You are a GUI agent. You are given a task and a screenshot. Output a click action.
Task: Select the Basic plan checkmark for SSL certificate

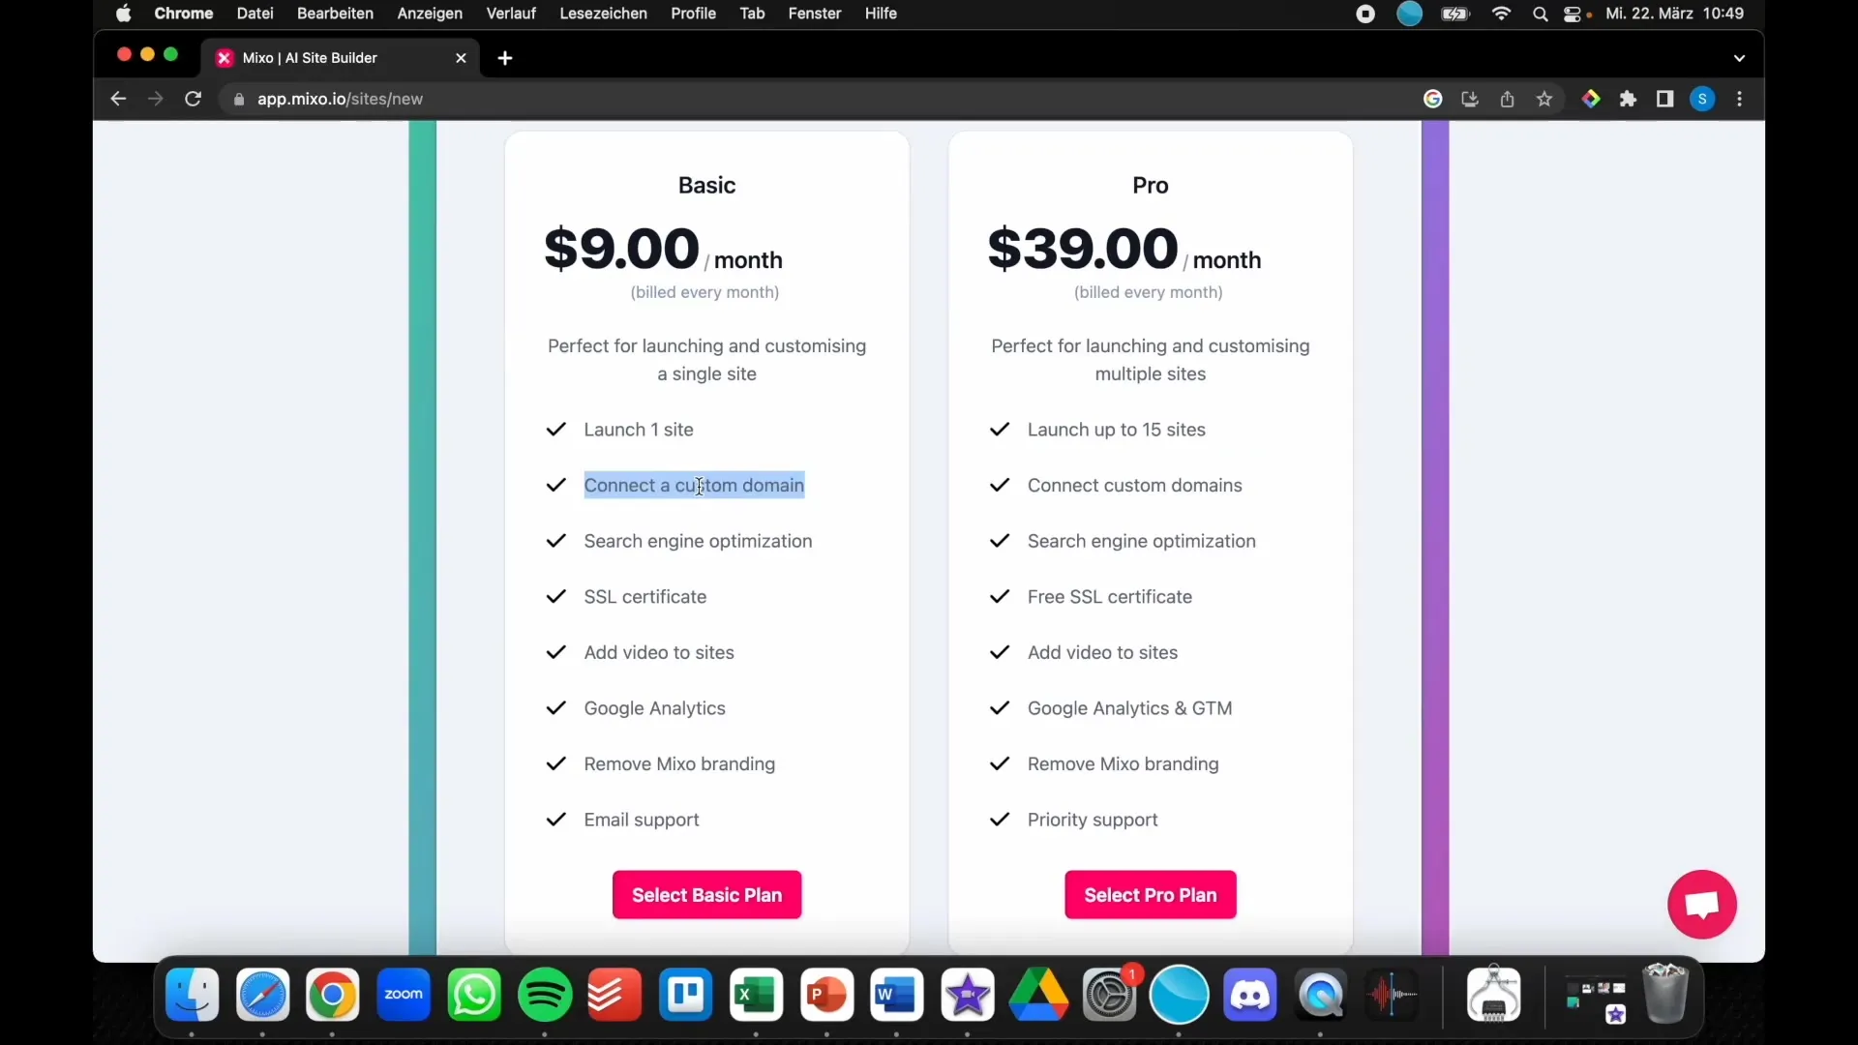(556, 596)
